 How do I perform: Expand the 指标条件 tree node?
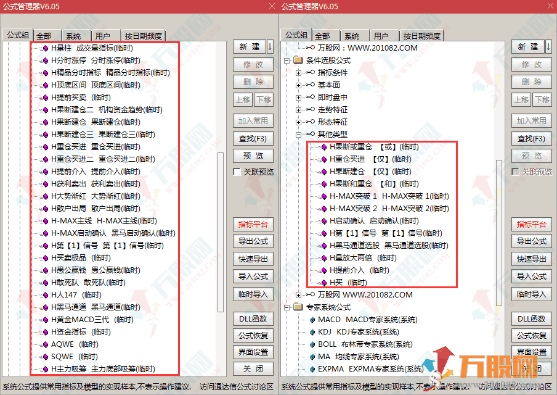pyautogui.click(x=299, y=73)
